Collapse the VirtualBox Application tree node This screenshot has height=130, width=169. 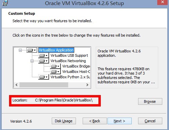tap(20, 50)
